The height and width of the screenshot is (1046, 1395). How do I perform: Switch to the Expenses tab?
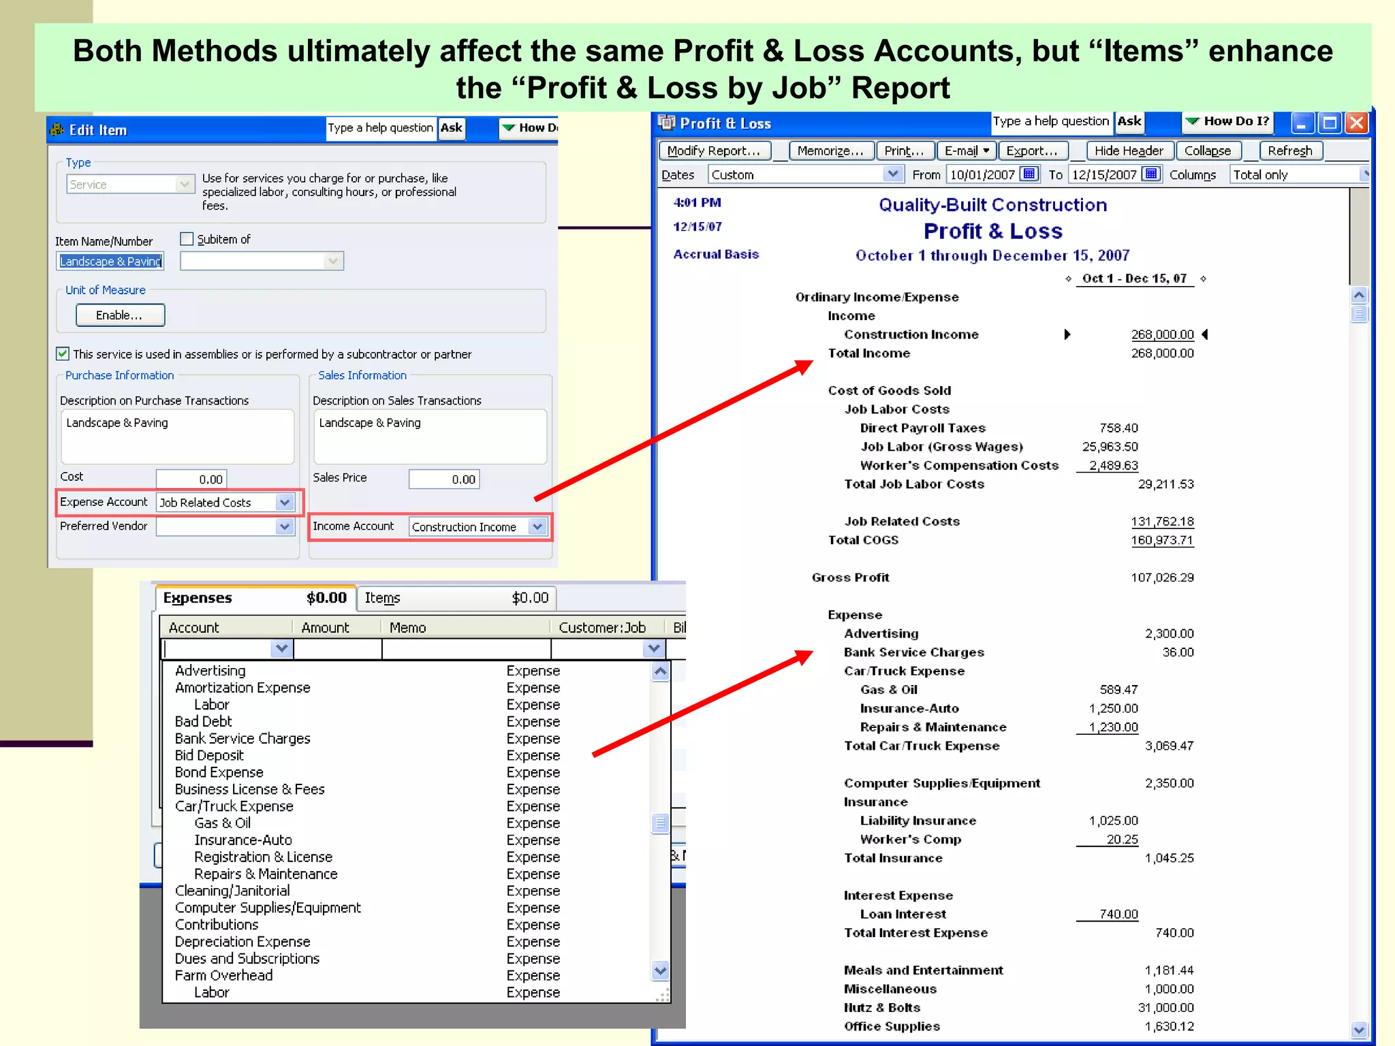(255, 598)
